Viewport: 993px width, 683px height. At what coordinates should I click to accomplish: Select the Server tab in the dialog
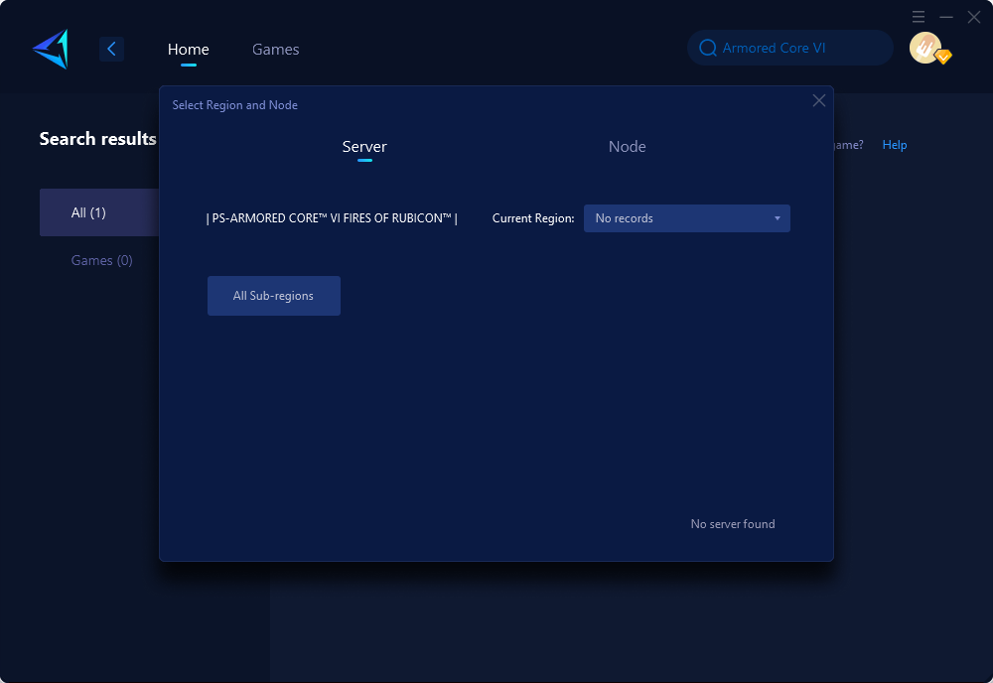tap(364, 147)
